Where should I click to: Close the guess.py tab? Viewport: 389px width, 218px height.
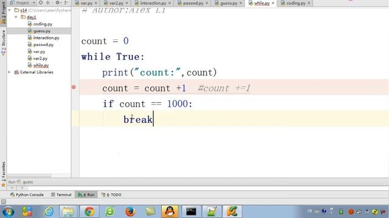pyautogui.click(x=241, y=3)
